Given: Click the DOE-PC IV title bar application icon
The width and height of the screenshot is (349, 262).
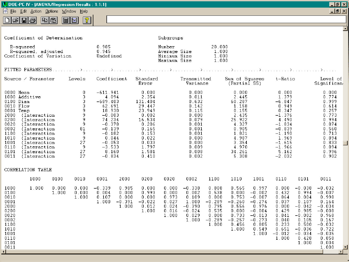Looking at the screenshot, I should (x=5, y=4).
